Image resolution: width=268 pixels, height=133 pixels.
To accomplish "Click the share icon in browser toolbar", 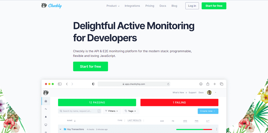I will (x=208, y=84).
